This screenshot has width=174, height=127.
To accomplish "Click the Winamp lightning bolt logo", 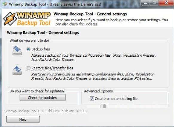I will pos(10,19).
